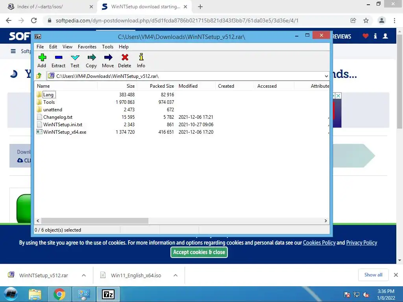Click Accept cookies & close button
Screen dimensions: 403x302
(199, 252)
